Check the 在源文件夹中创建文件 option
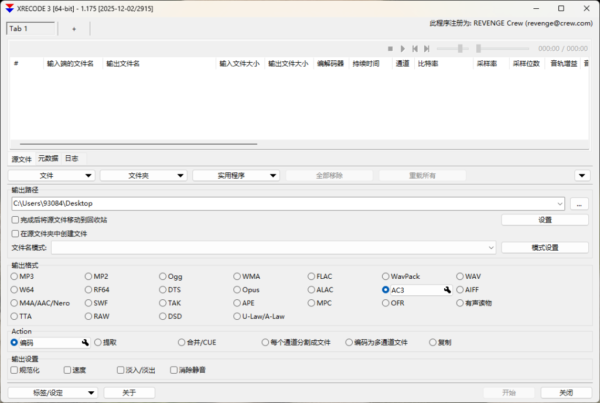Viewport: 600px width, 403px height. 15,233
